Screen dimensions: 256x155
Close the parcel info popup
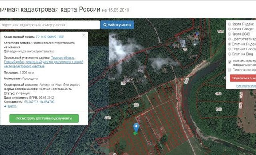click(x=84, y=35)
